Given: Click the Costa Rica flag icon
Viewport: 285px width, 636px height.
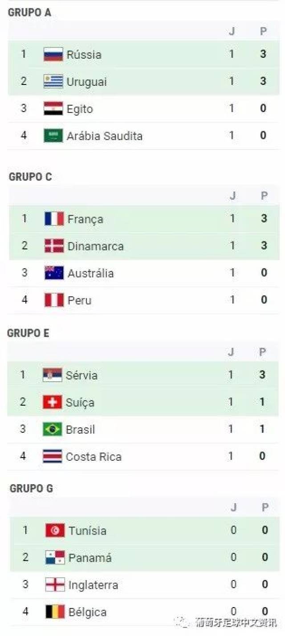Looking at the screenshot, I should 52,456.
